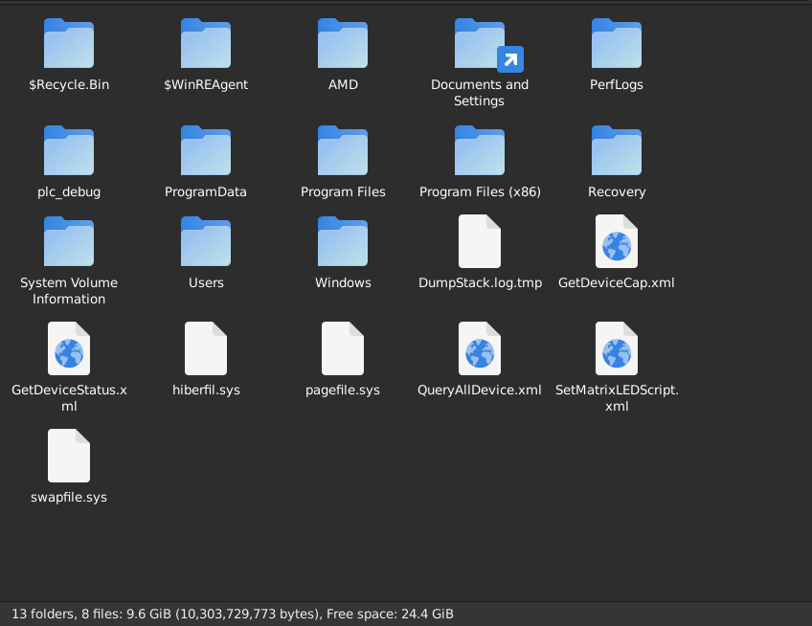This screenshot has width=812, height=626.
Task: Select the Users folder
Action: click(206, 242)
